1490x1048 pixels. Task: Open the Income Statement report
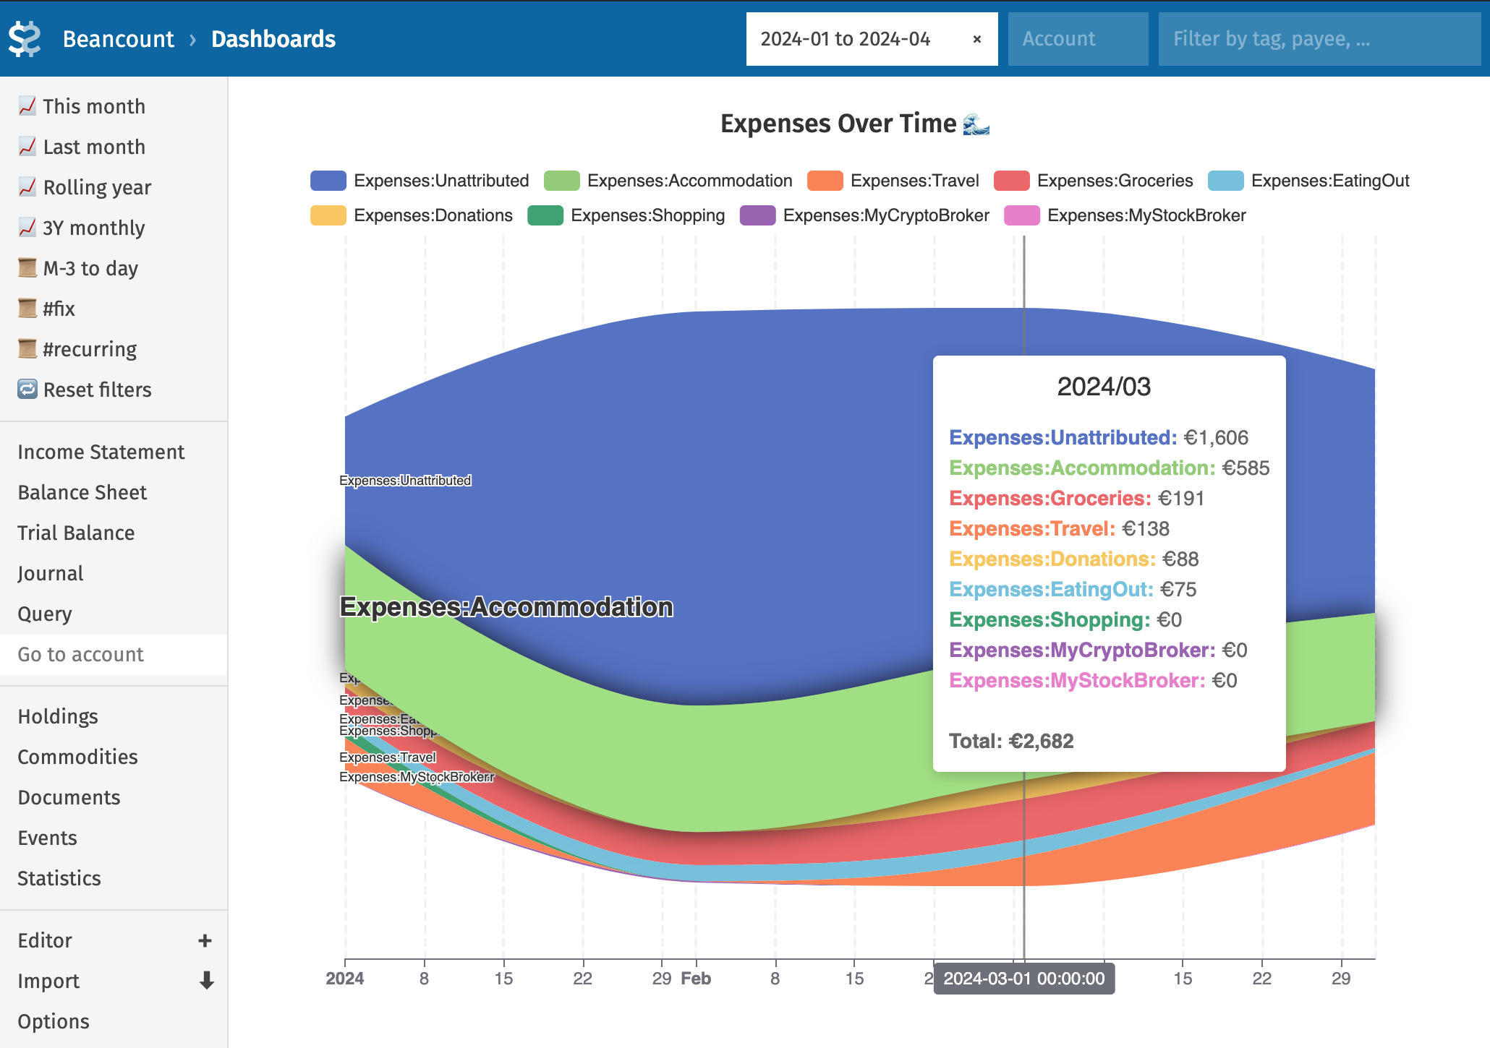pos(101,452)
